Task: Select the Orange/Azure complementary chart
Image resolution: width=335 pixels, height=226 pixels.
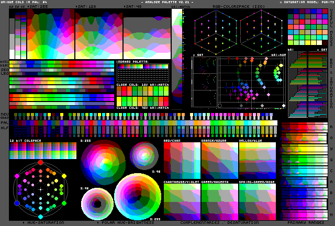Action: pos(219,161)
